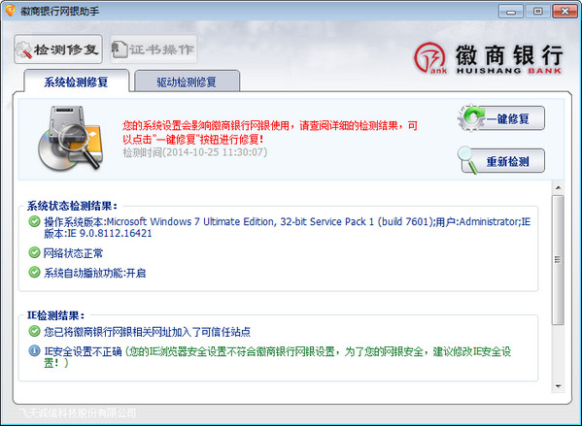Click the 飞天诚信科技股份有限公司 footer text
Viewport: 582px width, 426px height.
(77, 412)
